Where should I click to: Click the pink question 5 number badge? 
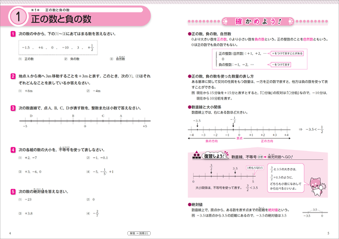(x=13, y=192)
